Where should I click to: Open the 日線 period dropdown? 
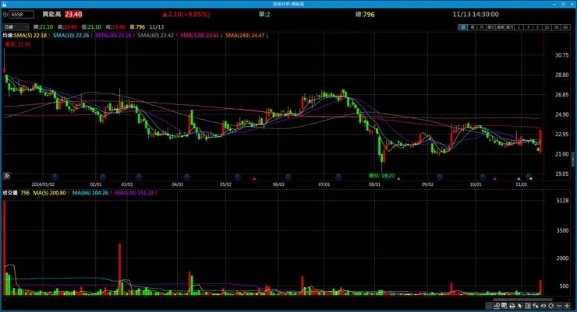pyautogui.click(x=16, y=26)
